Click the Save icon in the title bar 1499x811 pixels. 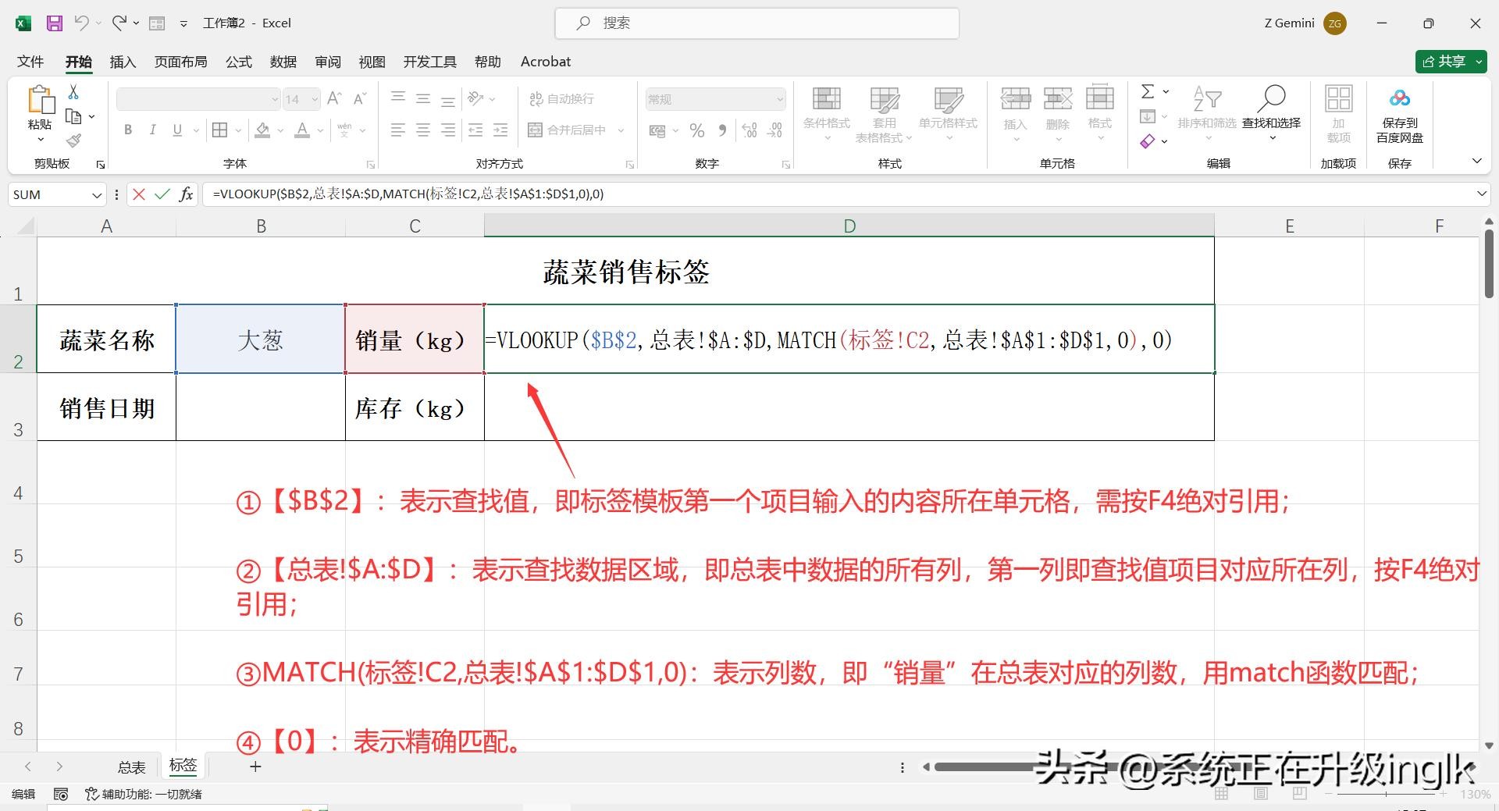(x=54, y=23)
